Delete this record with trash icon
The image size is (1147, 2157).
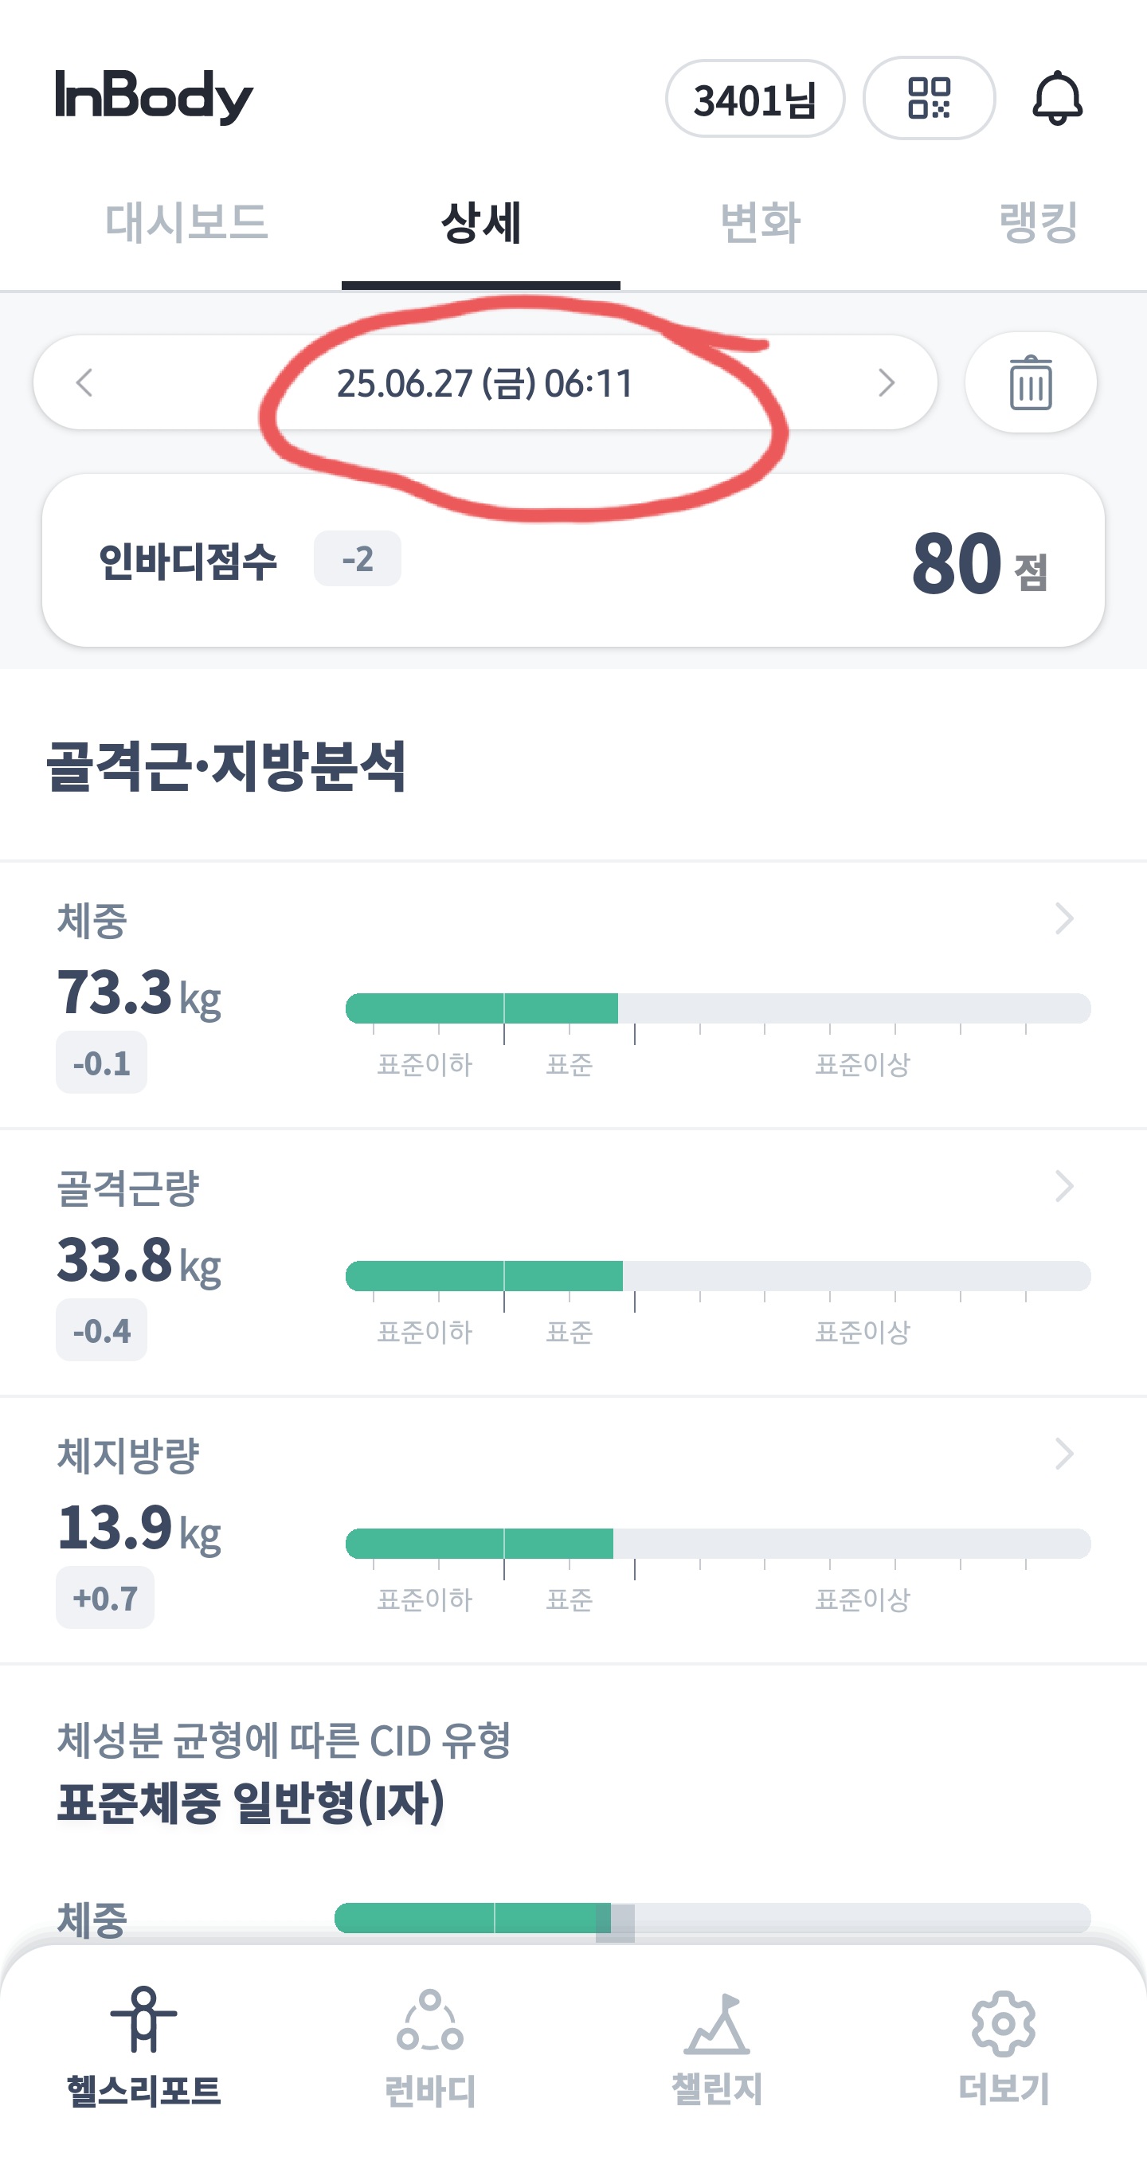tap(1031, 382)
